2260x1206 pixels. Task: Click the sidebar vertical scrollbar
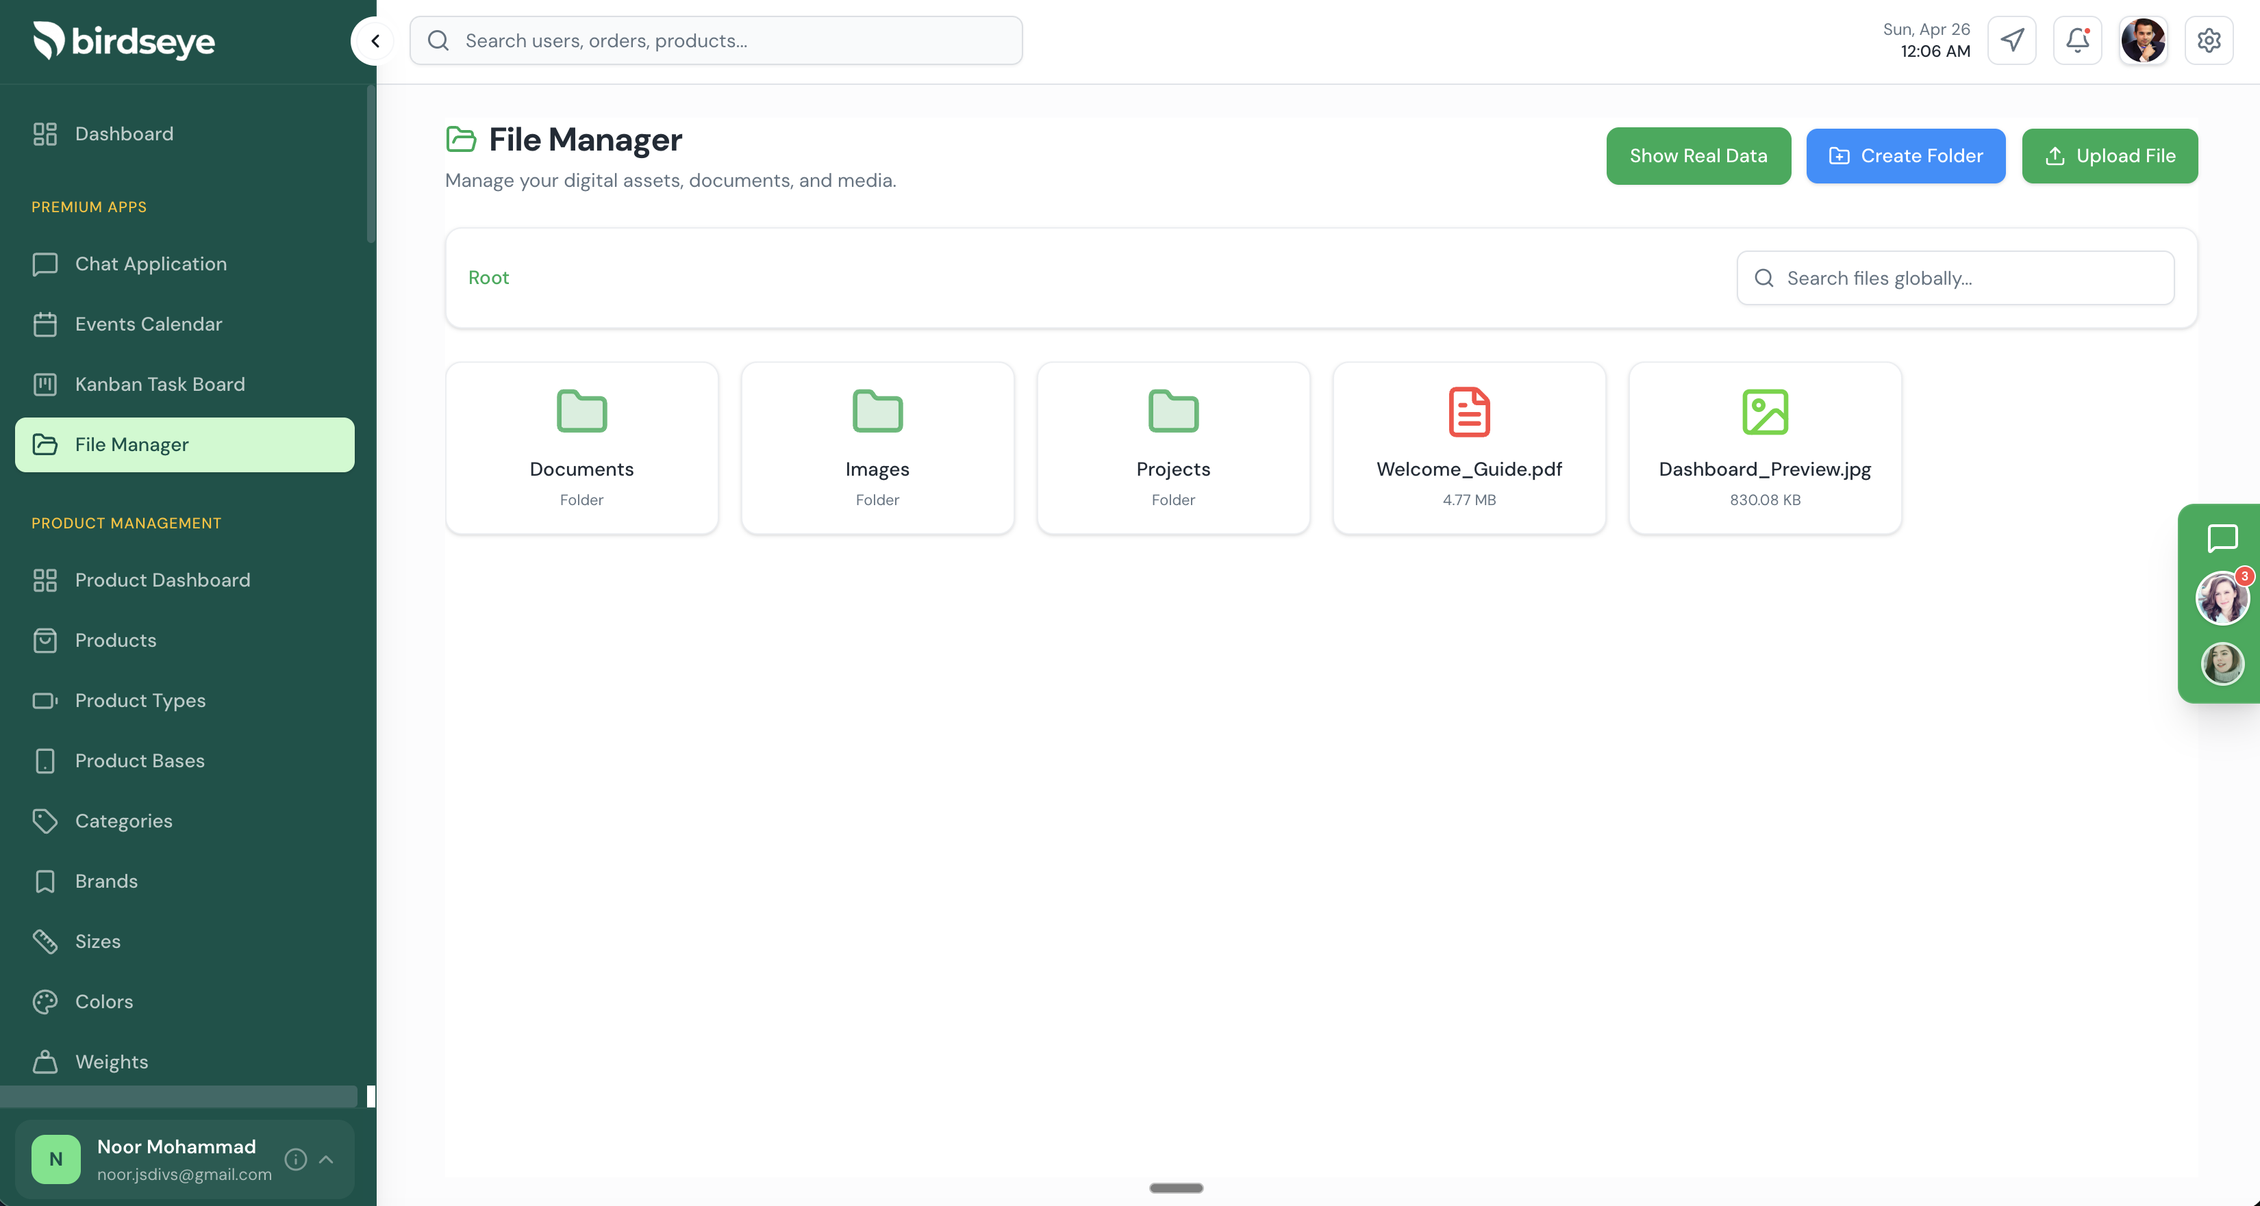(371, 164)
